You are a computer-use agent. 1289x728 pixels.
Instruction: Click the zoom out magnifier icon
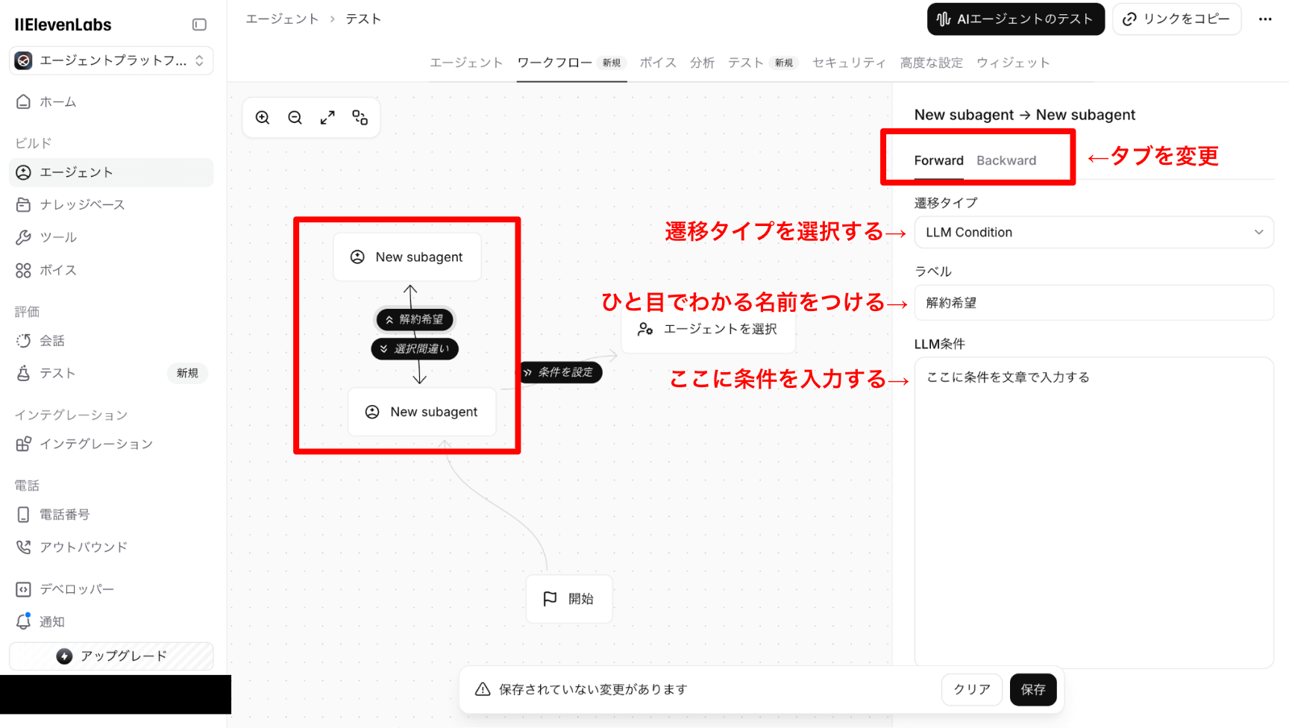coord(295,118)
